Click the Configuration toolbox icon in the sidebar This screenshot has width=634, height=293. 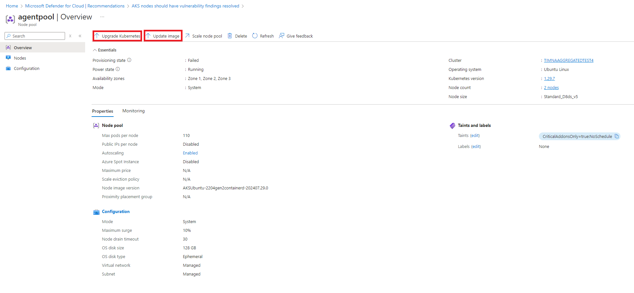8,68
